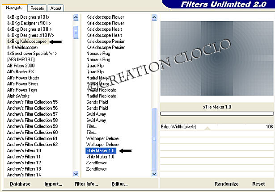
Task: Select Andrew's Filters 14 category
Action: [24, 175]
